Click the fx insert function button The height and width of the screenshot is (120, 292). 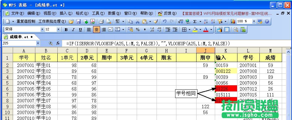point(58,43)
